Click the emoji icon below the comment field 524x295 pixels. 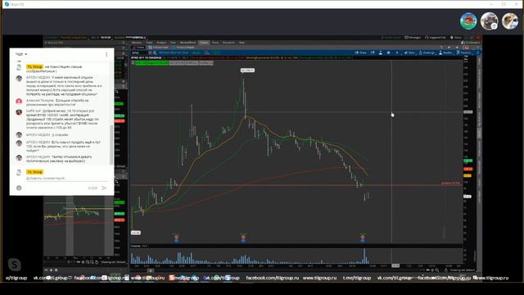pos(19,188)
